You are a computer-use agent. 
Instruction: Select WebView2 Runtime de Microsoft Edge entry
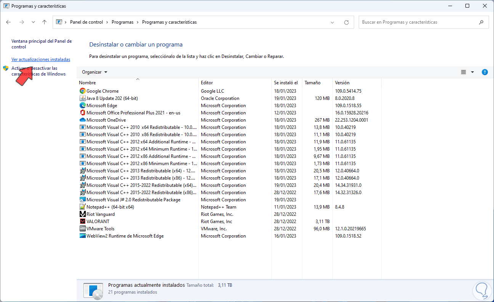[x=125, y=236]
